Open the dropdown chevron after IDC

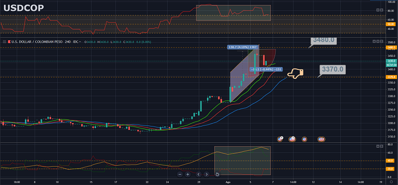tap(80, 42)
